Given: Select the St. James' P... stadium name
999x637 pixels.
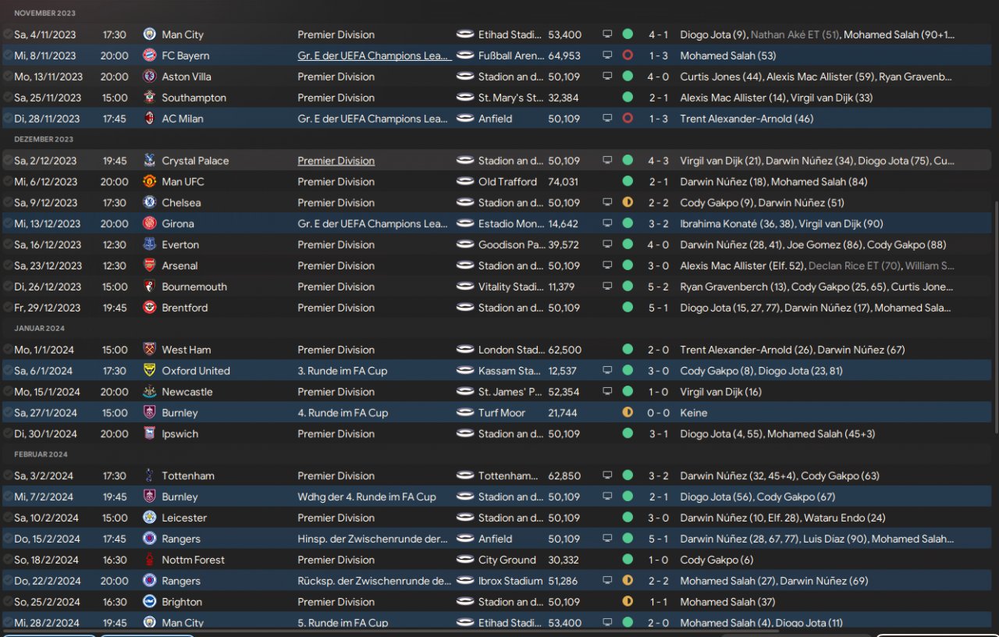Looking at the screenshot, I should pos(510,392).
